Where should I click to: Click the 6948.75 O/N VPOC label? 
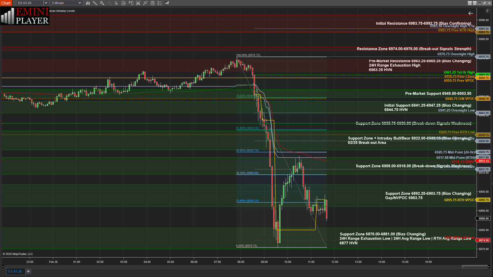[460, 98]
